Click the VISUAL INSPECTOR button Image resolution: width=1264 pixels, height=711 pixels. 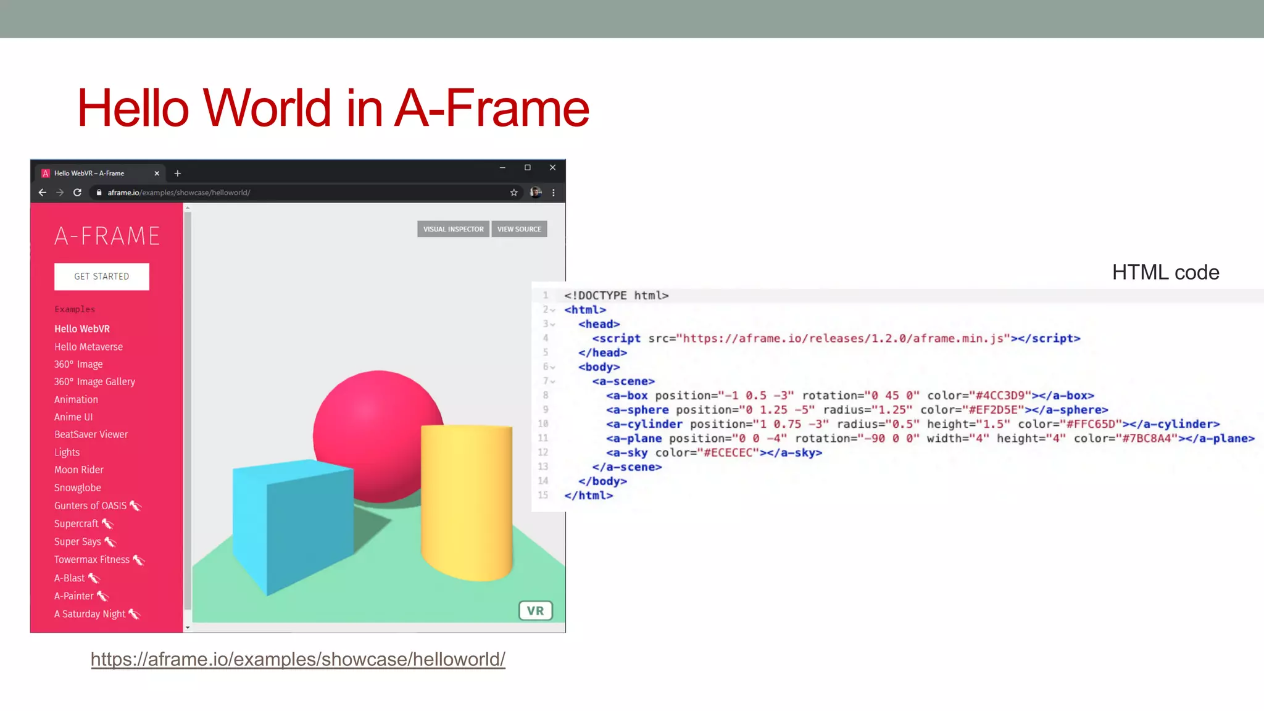(453, 229)
